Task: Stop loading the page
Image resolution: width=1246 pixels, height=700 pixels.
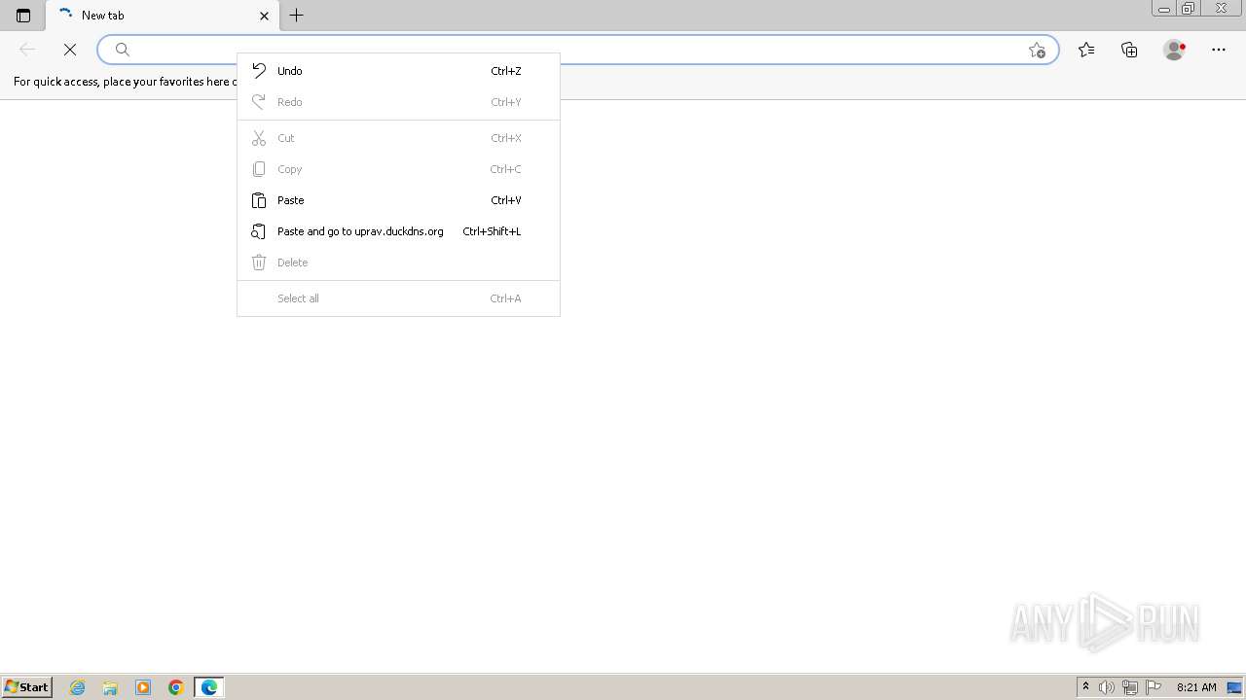Action: (70, 50)
